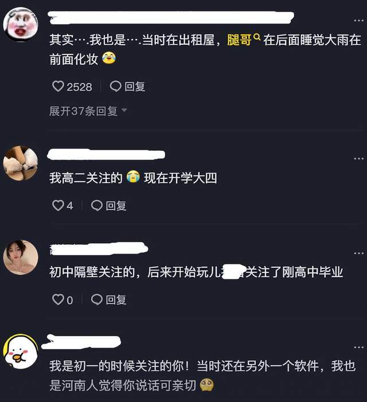Open the three-dots menu on the first comment
This screenshot has width=367, height=402.
(358, 21)
